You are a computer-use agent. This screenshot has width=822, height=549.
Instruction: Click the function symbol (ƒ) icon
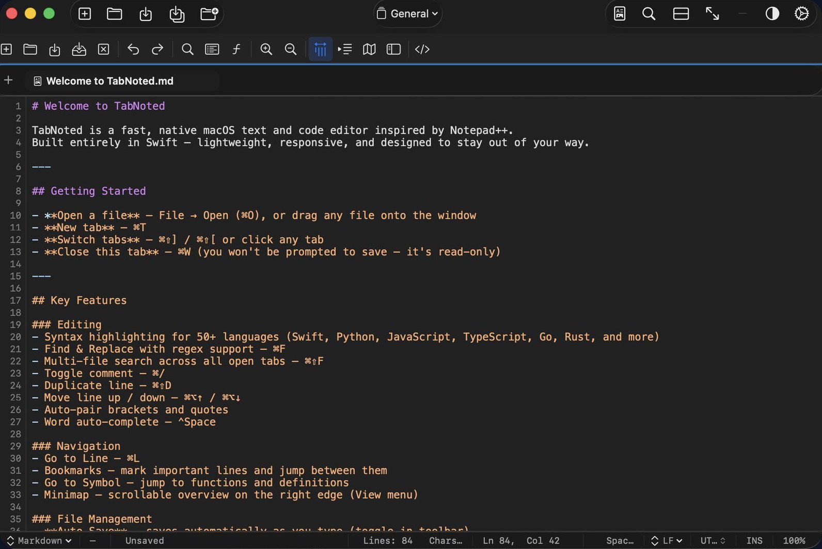click(236, 49)
